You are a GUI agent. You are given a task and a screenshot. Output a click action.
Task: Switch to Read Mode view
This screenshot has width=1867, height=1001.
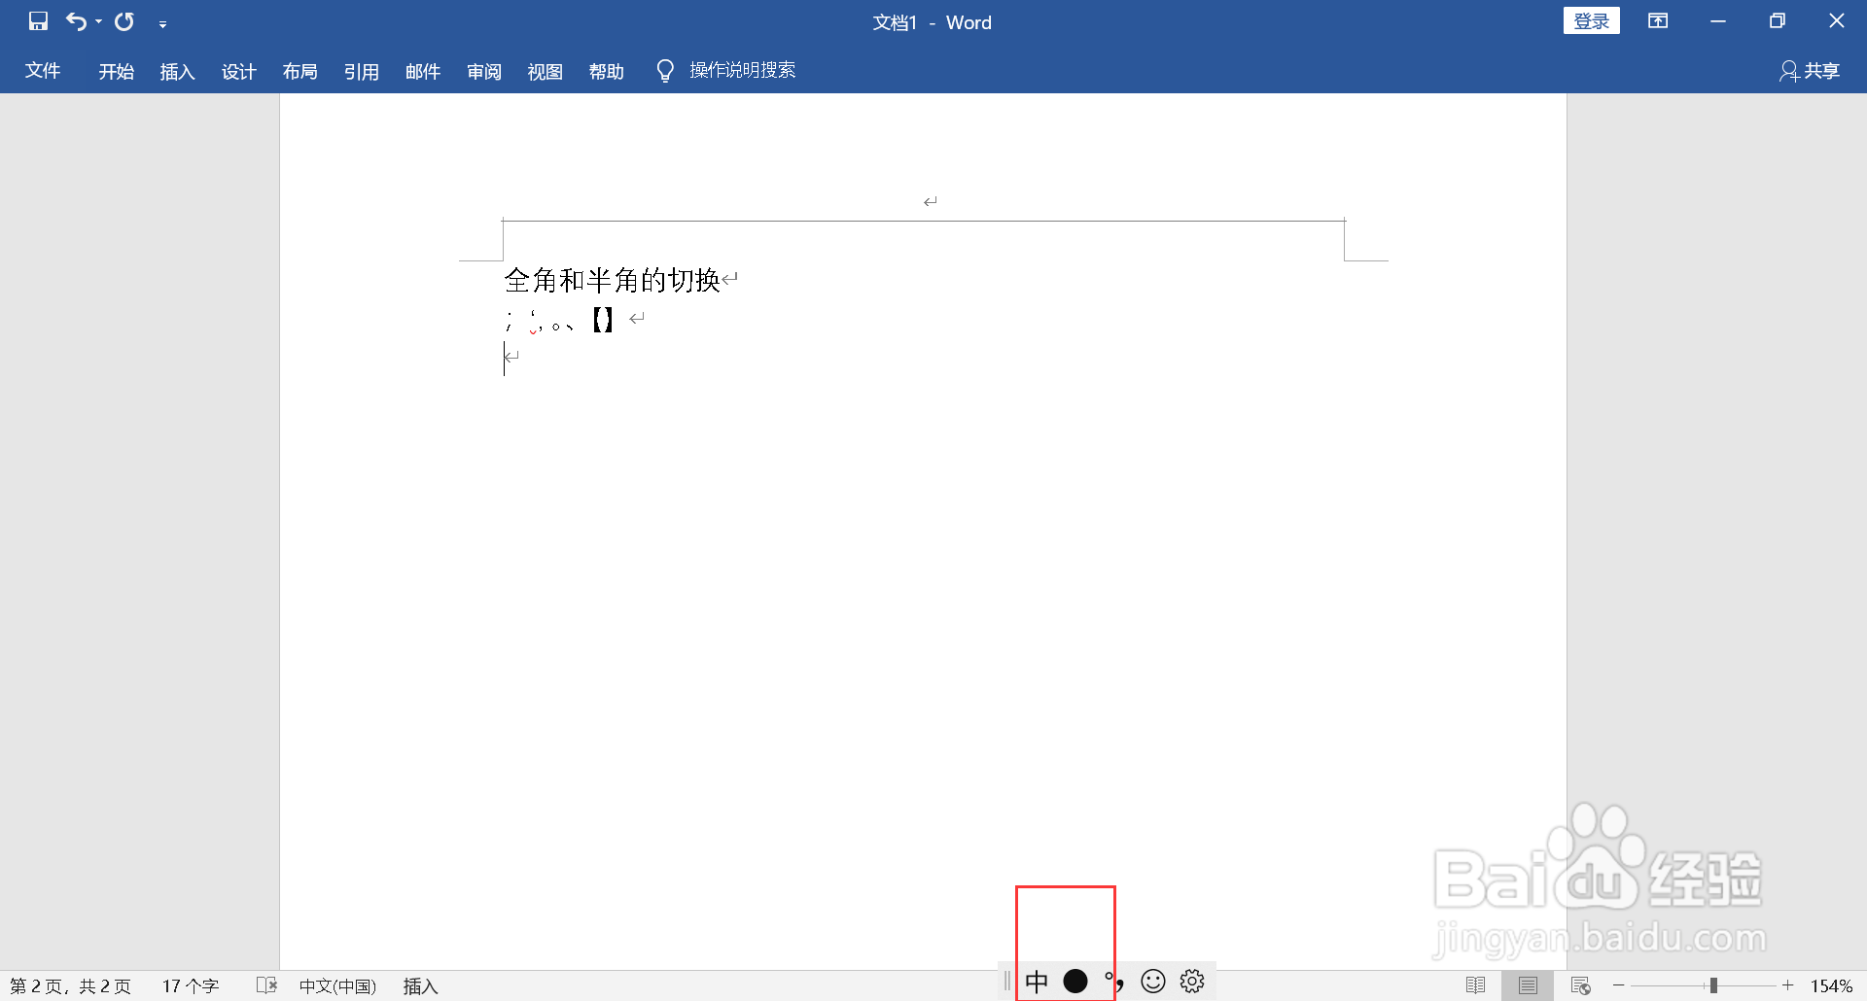pos(1475,985)
